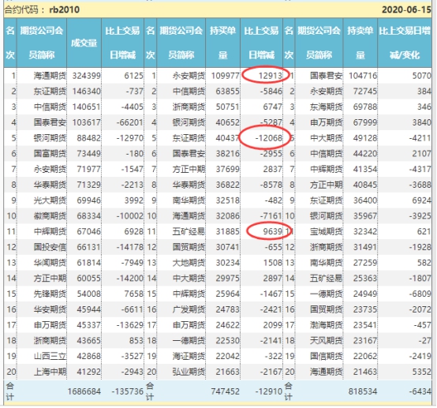Click the date 2020-06-15
Viewport: 437px width, 408px height.
coord(406,9)
